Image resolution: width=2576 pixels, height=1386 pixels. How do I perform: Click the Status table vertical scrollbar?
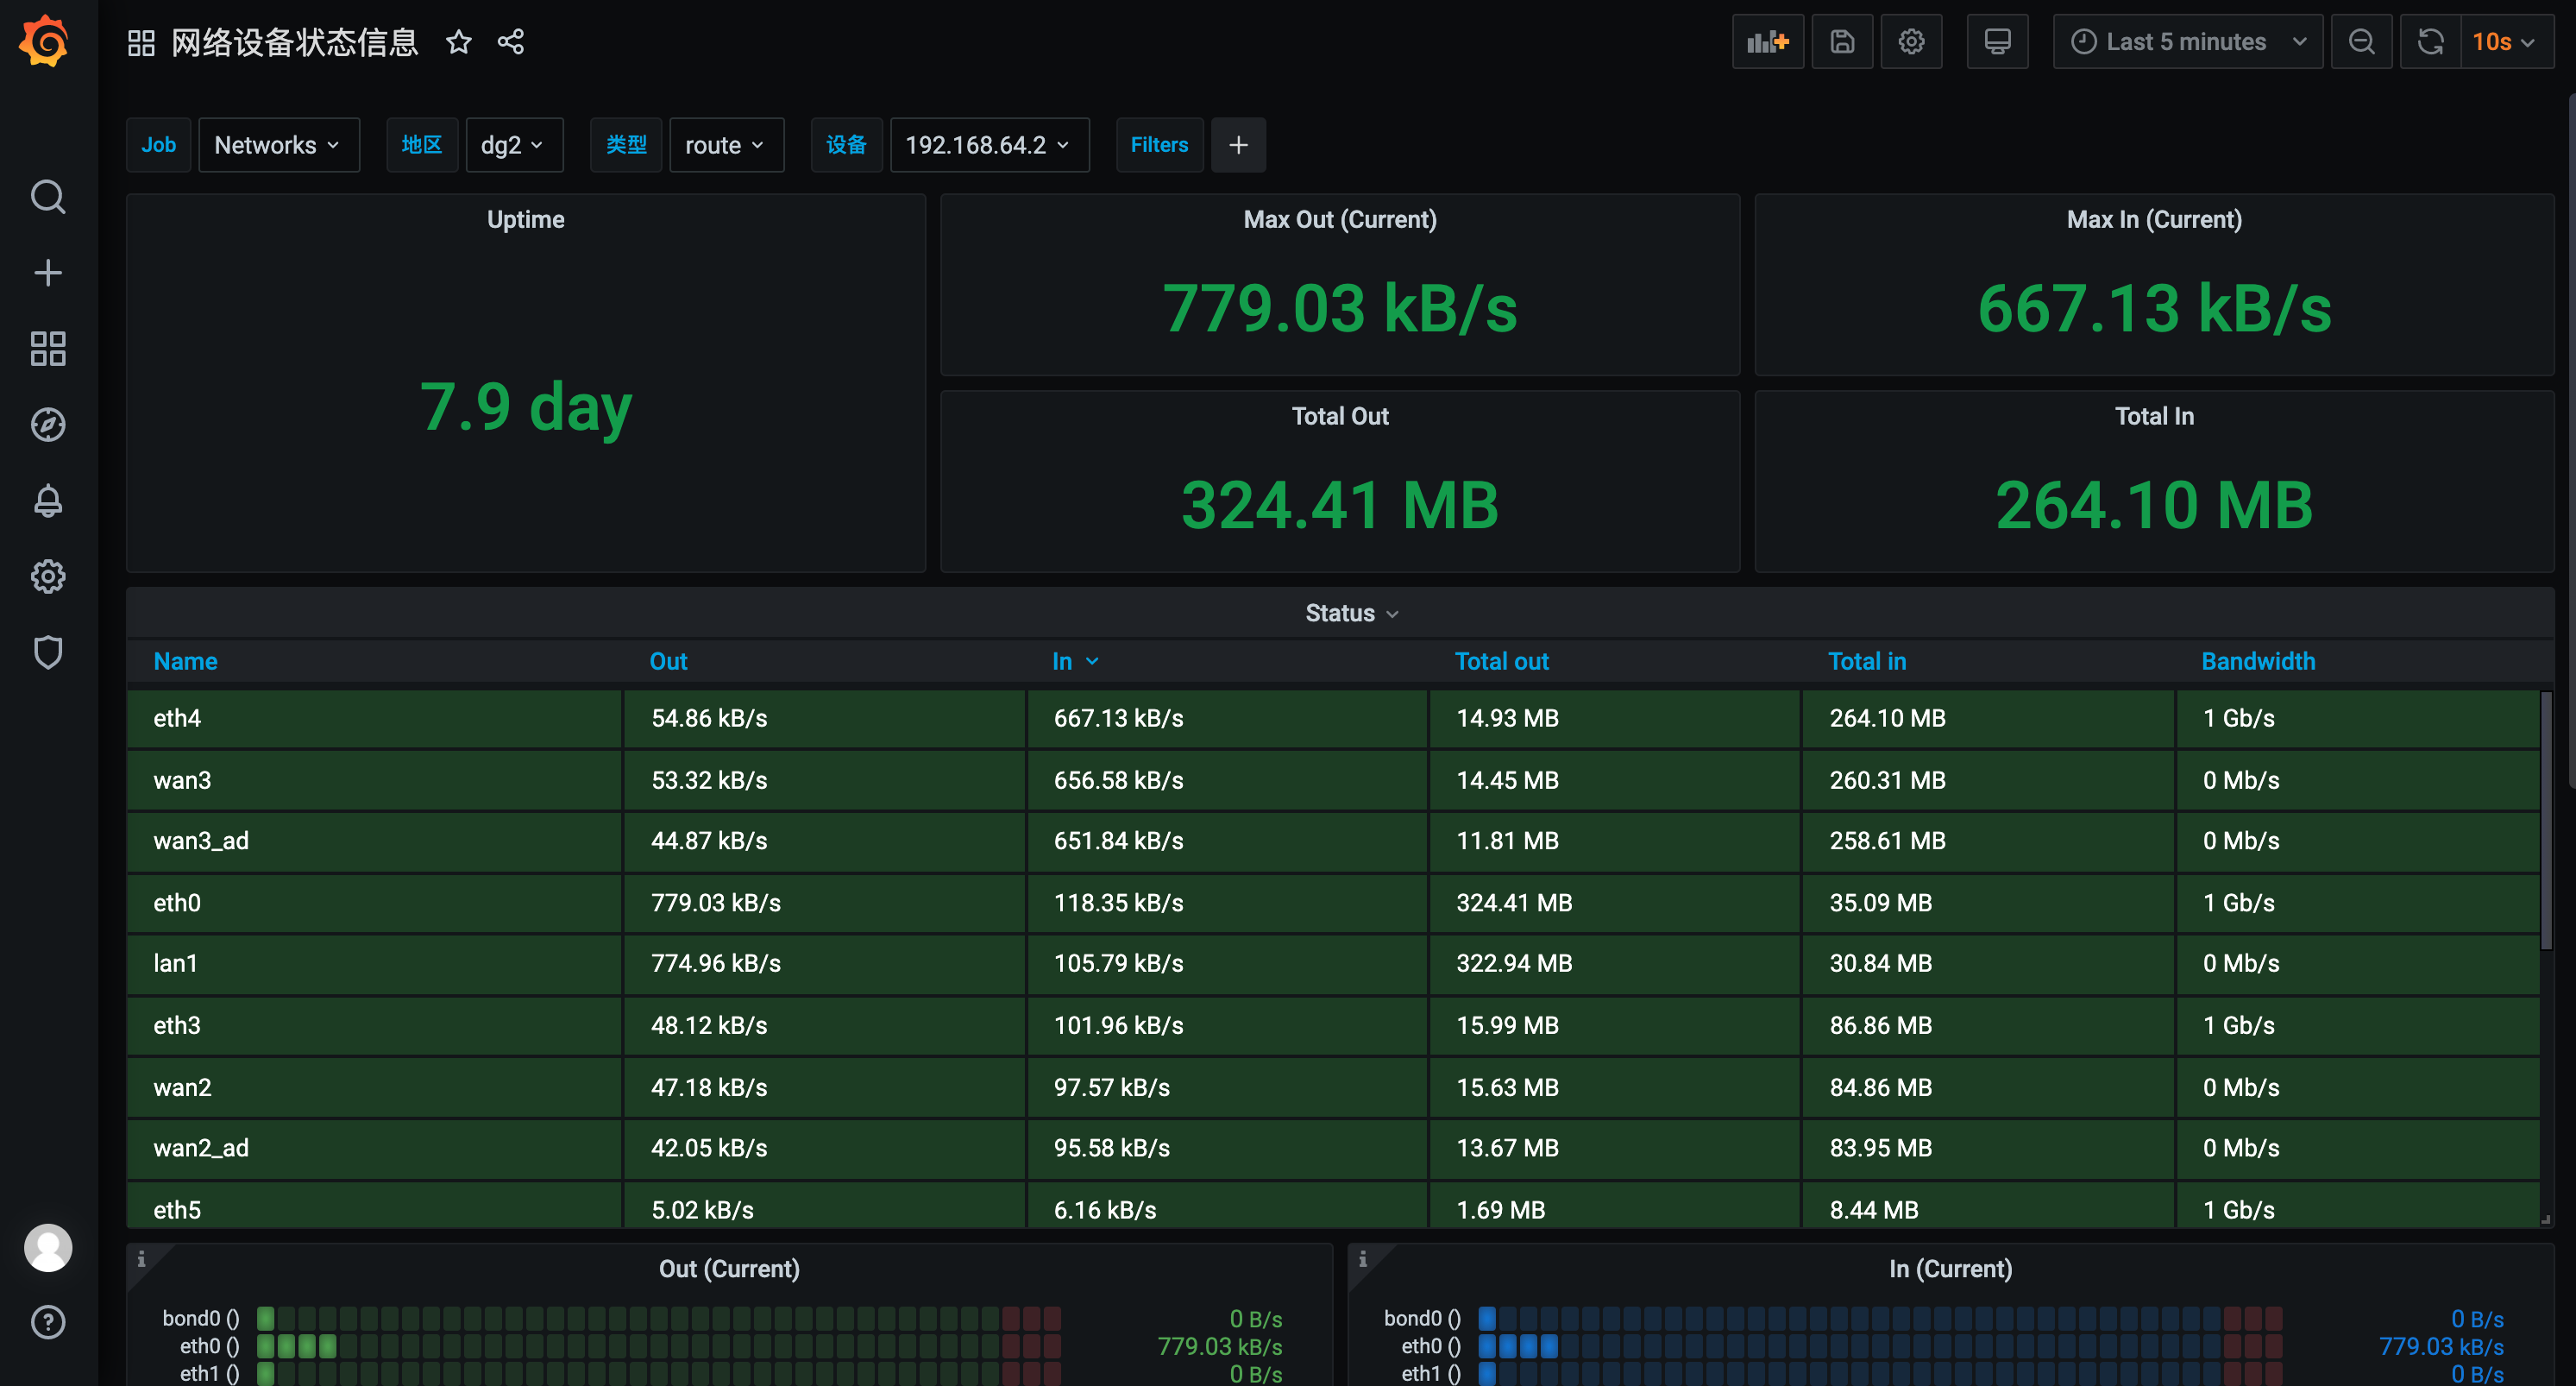(x=2546, y=821)
